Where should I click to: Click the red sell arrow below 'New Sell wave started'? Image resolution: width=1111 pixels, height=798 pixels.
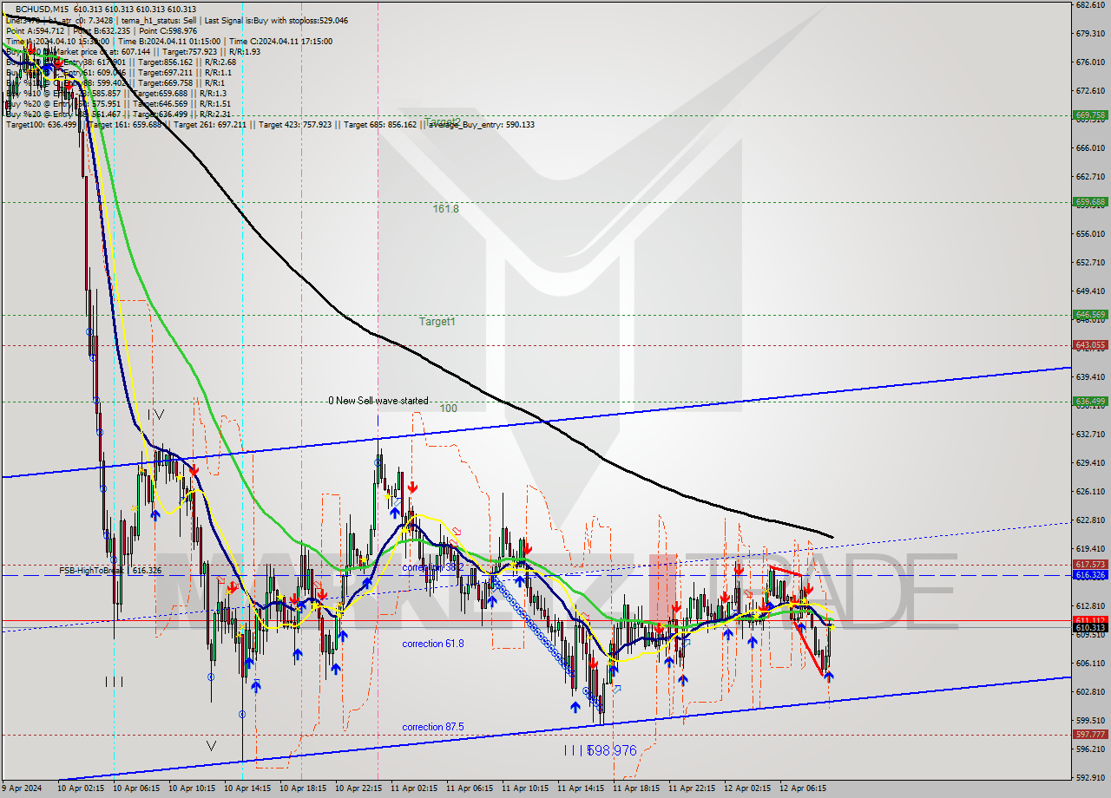coord(412,487)
